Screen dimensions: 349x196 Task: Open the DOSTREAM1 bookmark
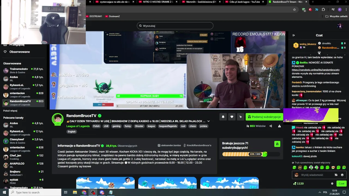click(x=94, y=16)
